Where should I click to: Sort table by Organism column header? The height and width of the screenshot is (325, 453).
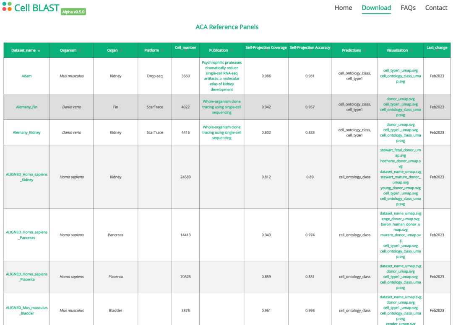(x=71, y=50)
